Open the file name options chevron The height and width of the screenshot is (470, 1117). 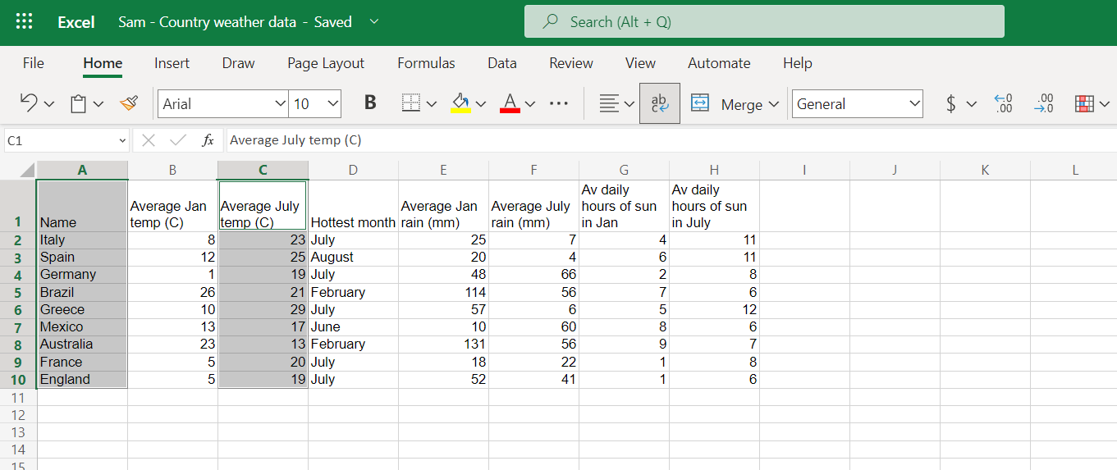[x=374, y=21]
